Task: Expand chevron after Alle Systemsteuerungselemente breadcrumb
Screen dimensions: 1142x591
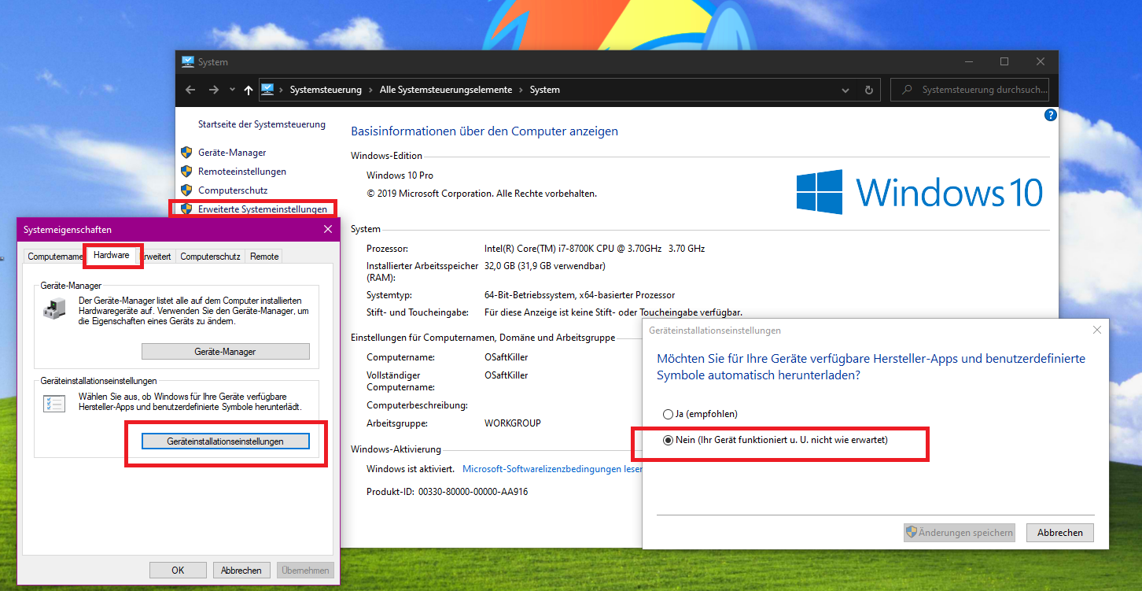Action: [521, 90]
